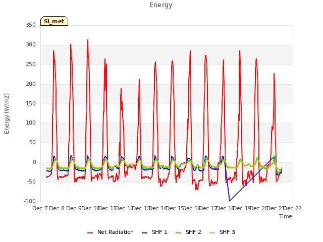Click the Dec 7 x-axis tick label

[x=40, y=208]
